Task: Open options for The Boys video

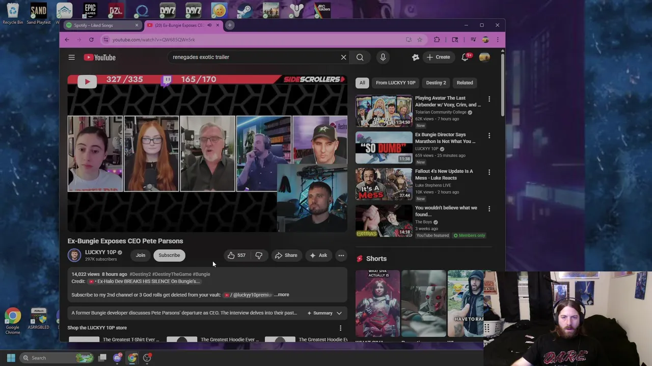Action: [x=489, y=209]
